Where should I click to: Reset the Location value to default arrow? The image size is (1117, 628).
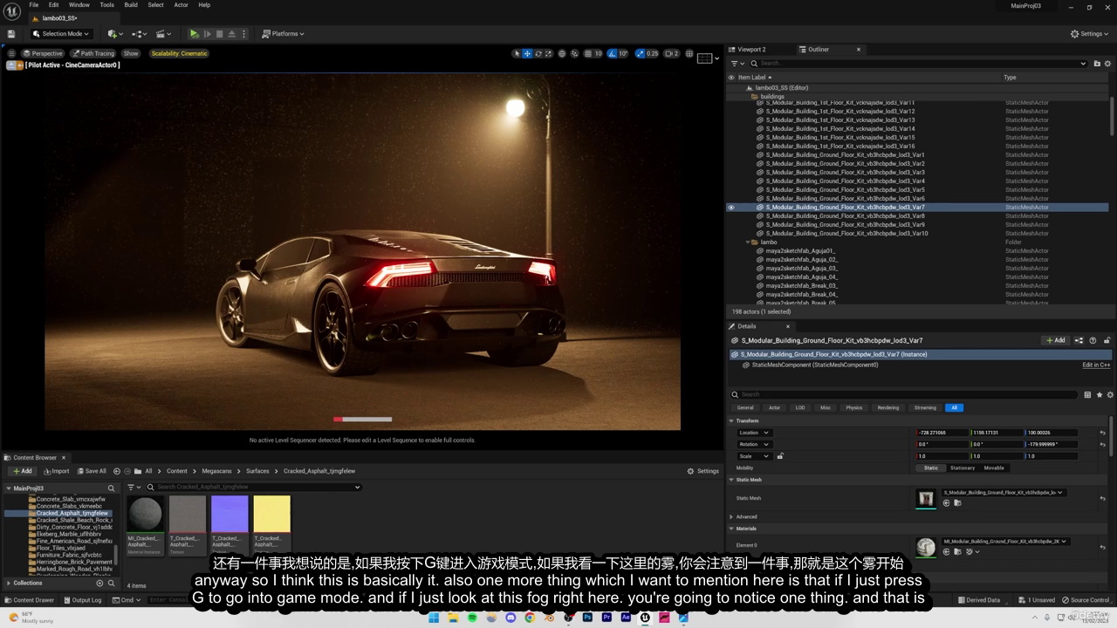pos(1103,433)
